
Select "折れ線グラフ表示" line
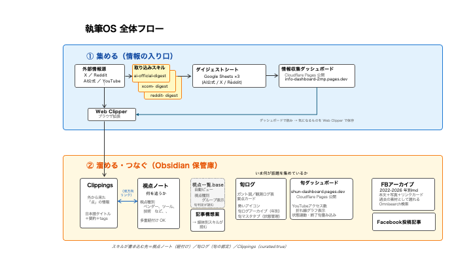point(310,211)
